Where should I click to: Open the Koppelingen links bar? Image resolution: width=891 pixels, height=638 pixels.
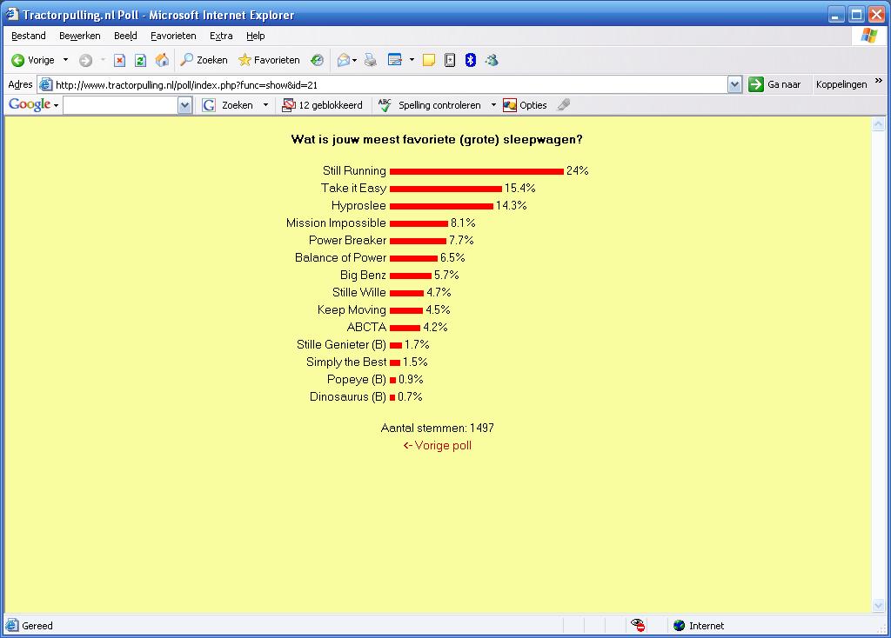(841, 84)
